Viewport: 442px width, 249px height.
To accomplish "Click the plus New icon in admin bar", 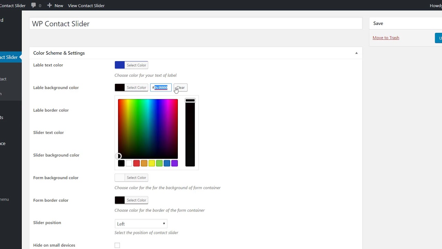I will click(49, 5).
